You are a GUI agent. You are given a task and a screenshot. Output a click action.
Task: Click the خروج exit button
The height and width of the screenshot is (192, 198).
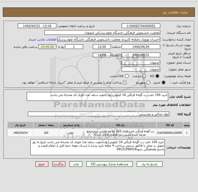pyautogui.click(x=42, y=164)
